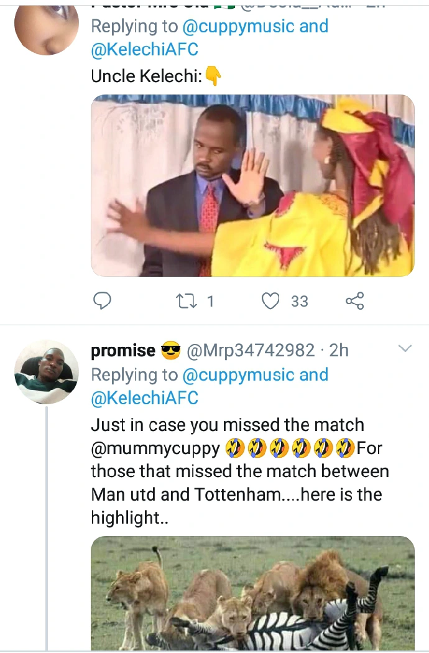
Task: View the pastor meme image
Action: pyautogui.click(x=252, y=185)
